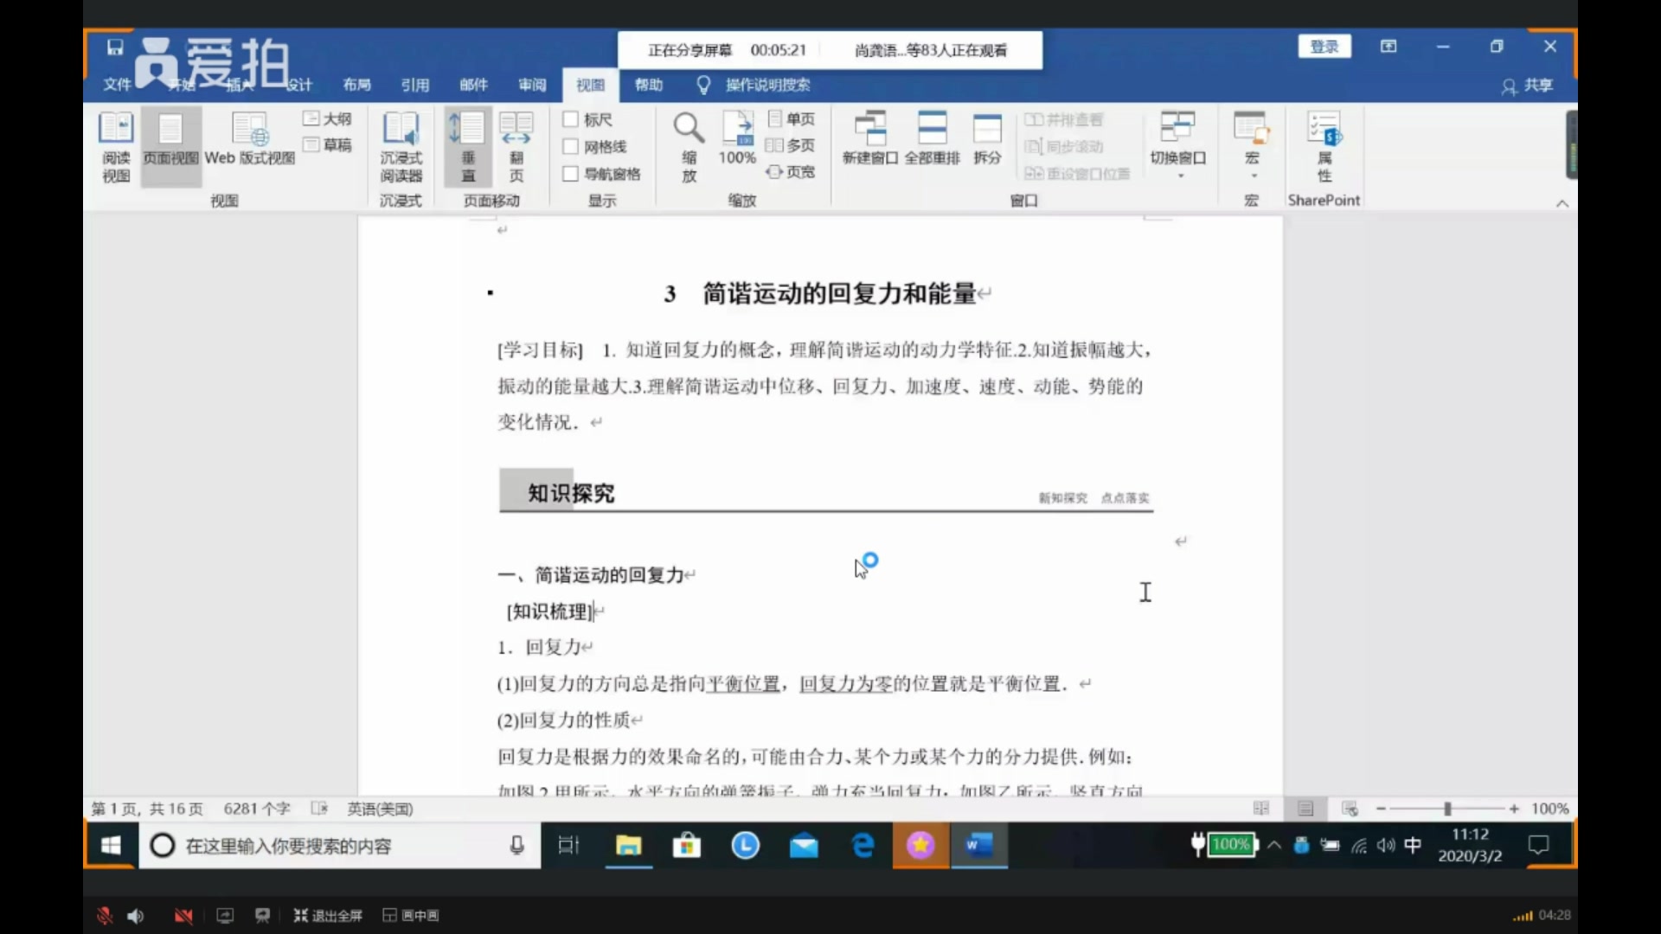Enable 翻页 page flip mode
This screenshot has height=934, width=1661.
coord(516,145)
